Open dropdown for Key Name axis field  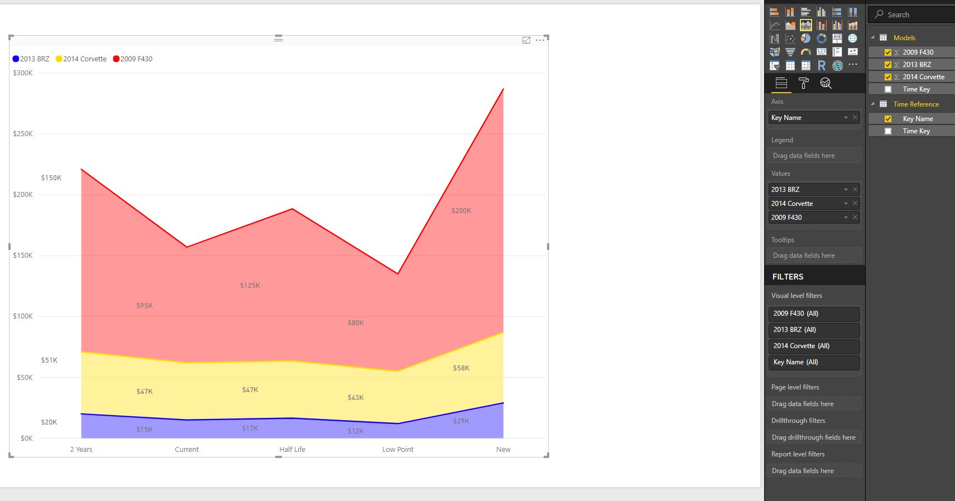click(846, 118)
